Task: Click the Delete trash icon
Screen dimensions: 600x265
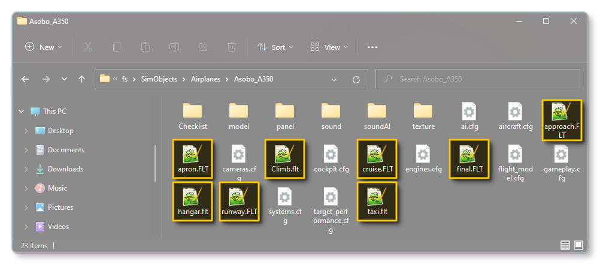Action: click(232, 47)
